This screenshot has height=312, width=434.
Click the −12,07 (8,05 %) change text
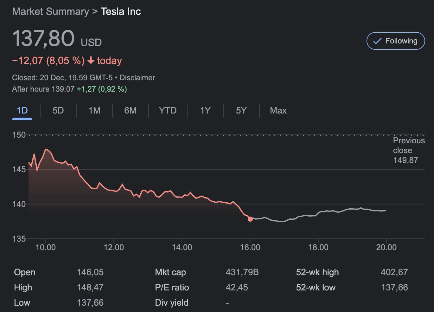tap(48, 60)
